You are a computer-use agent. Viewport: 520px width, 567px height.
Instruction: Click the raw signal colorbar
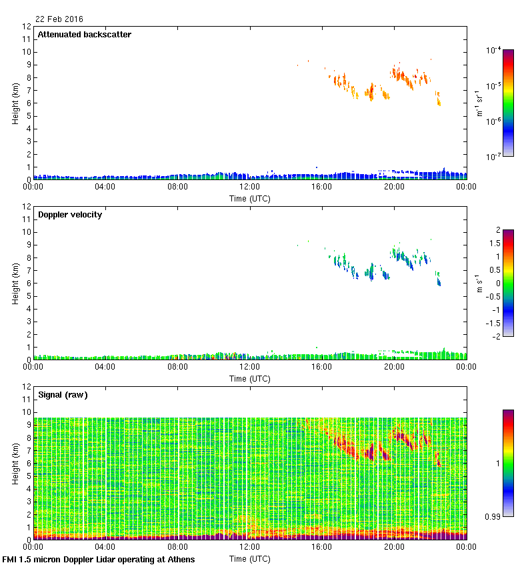pos(508,463)
